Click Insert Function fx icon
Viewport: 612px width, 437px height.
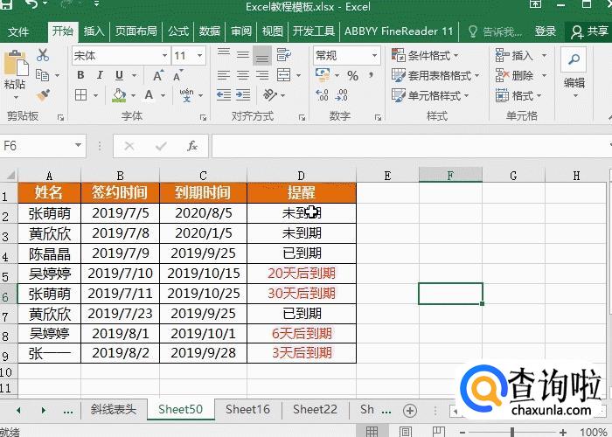tap(192, 146)
